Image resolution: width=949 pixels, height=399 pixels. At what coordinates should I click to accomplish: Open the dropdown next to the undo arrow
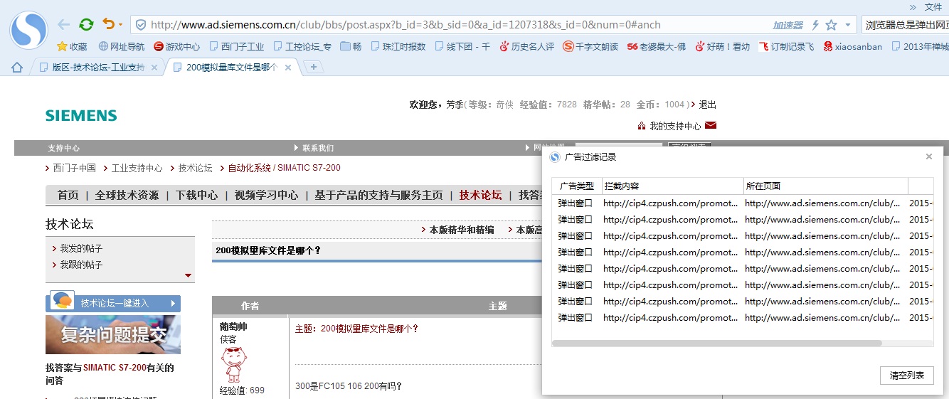(x=120, y=25)
